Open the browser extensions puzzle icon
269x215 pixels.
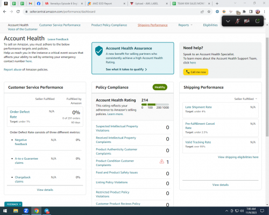point(244,12)
